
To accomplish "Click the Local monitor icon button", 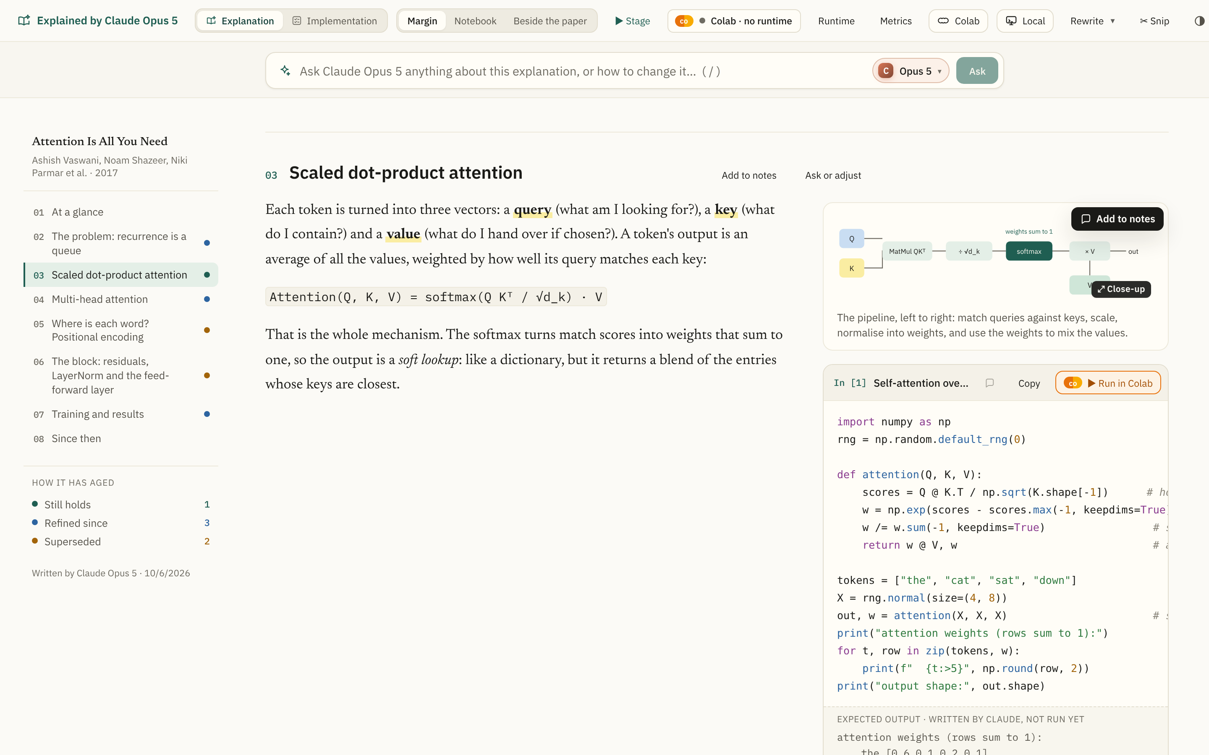I will pos(1025,21).
